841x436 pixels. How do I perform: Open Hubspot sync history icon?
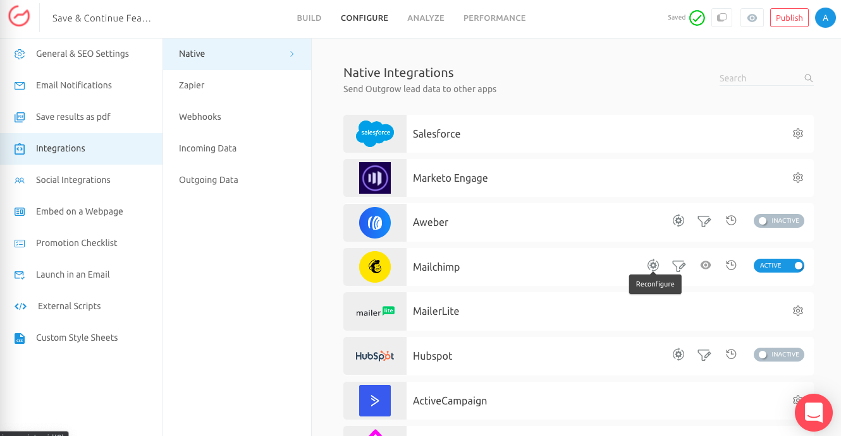[731, 355]
